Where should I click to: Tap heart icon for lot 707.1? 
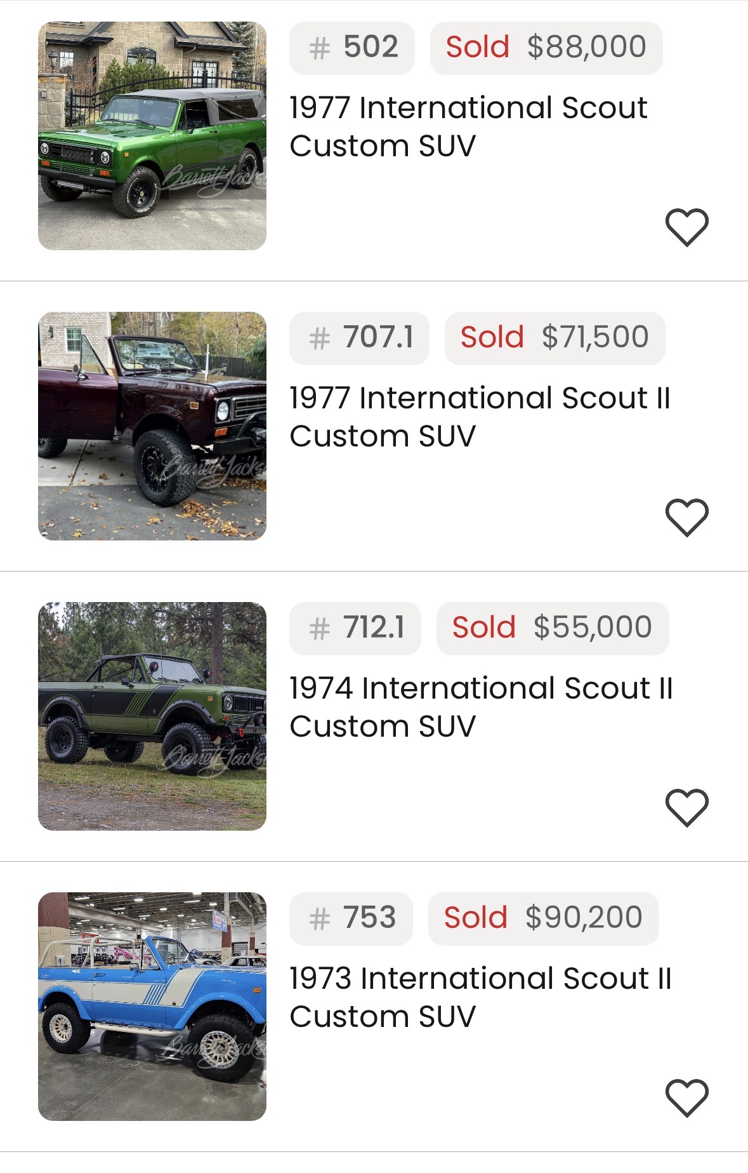(x=686, y=517)
